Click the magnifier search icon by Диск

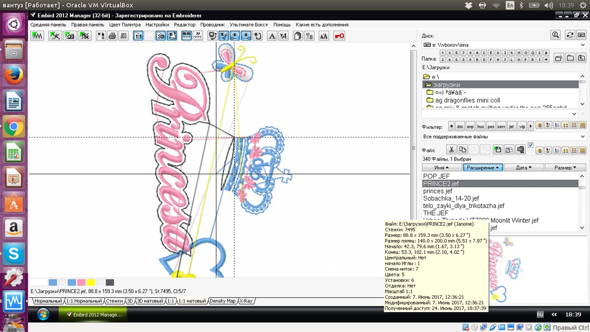click(x=556, y=35)
